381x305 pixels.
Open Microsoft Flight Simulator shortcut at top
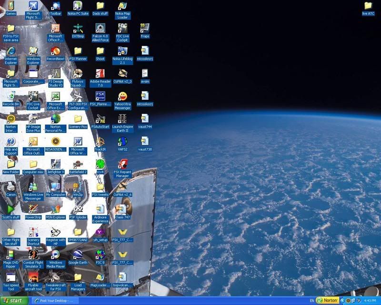click(33, 6)
